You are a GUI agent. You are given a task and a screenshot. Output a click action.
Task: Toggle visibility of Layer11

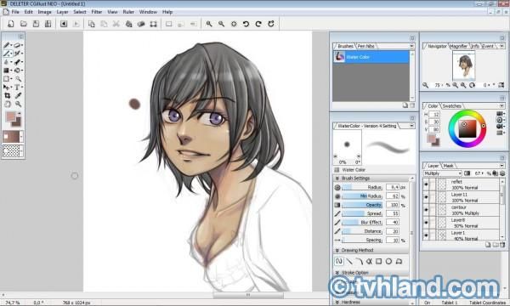(426, 197)
